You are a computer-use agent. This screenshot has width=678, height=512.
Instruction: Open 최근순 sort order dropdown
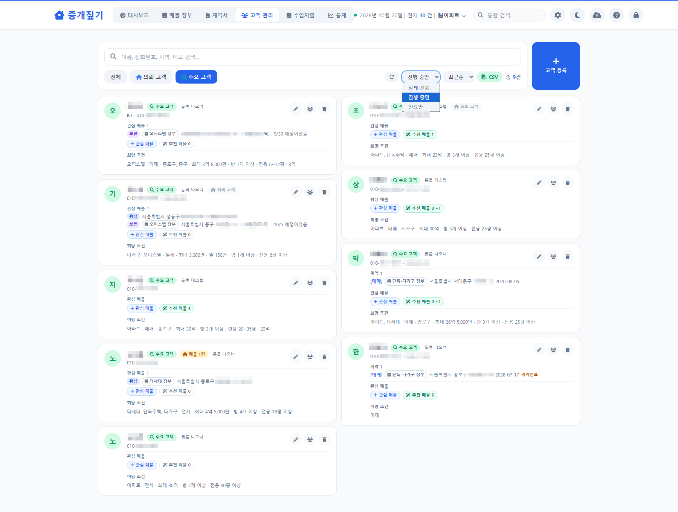pos(458,77)
